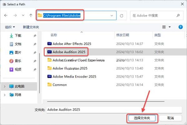Cancel the dialog with 取消
The image size is (187, 125).
click(x=170, y=118)
